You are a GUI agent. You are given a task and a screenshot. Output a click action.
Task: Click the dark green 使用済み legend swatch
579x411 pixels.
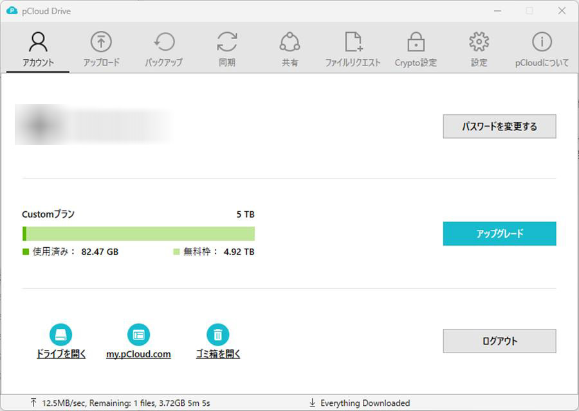(26, 252)
